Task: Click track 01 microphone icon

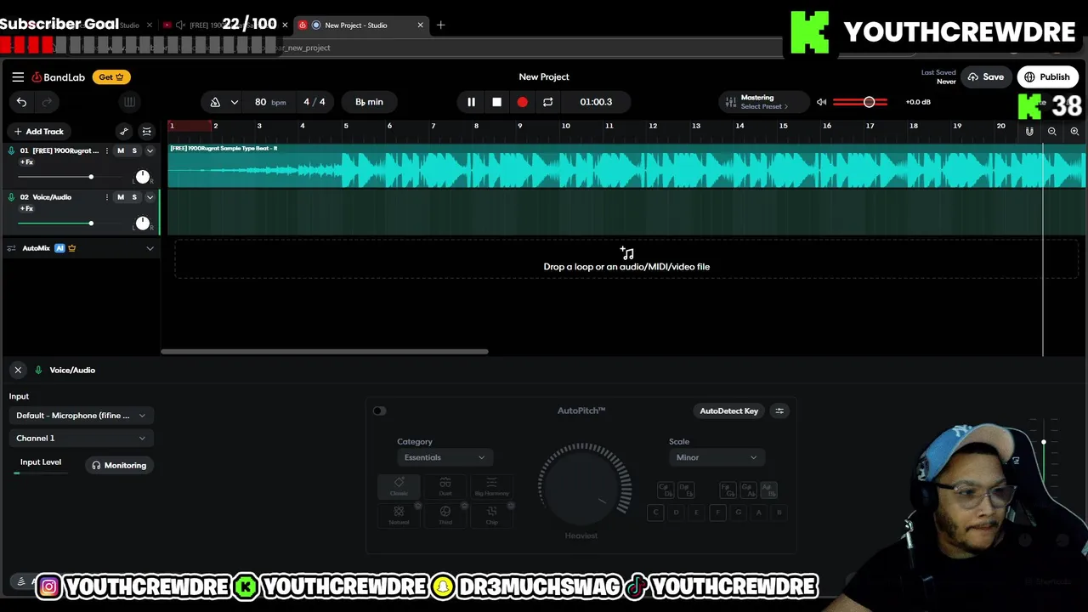Action: (11, 150)
